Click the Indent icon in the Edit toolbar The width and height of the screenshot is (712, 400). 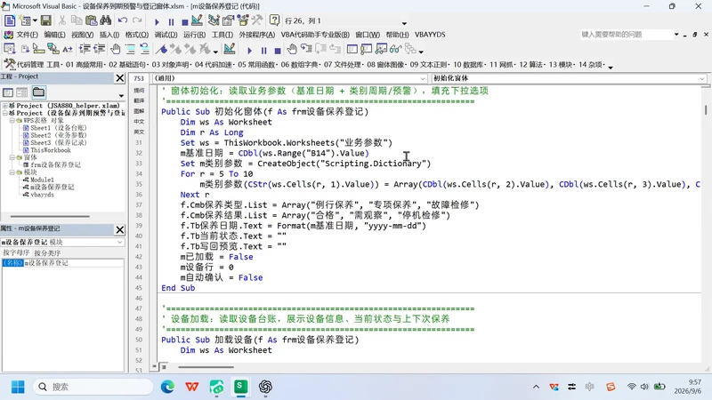pyautogui.click(x=85, y=49)
